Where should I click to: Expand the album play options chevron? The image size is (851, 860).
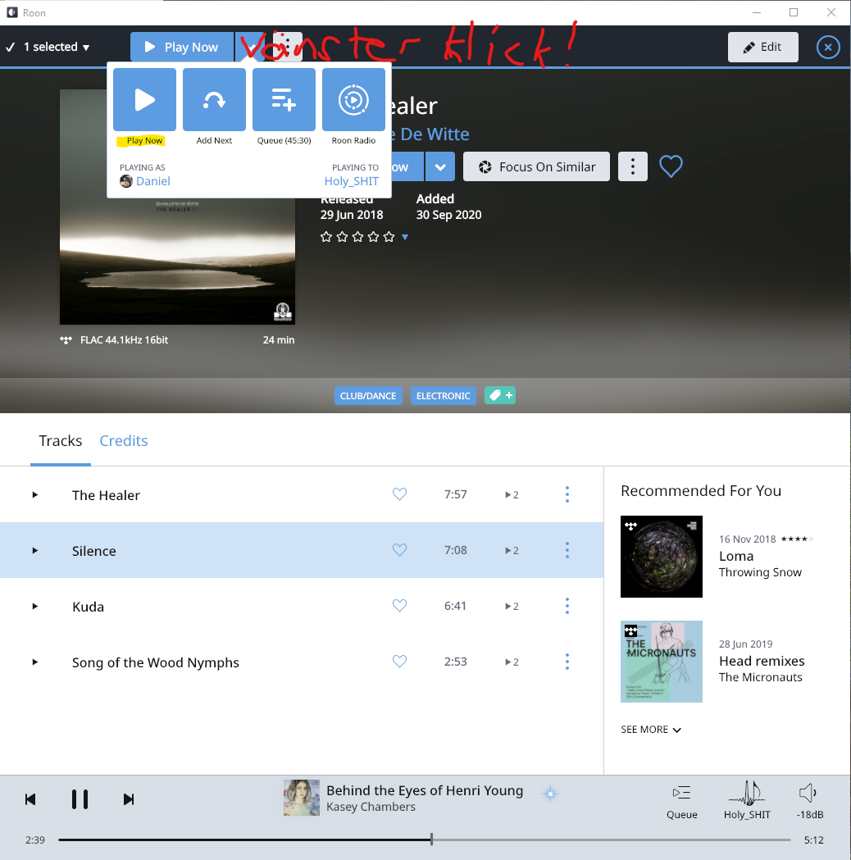pyautogui.click(x=440, y=166)
